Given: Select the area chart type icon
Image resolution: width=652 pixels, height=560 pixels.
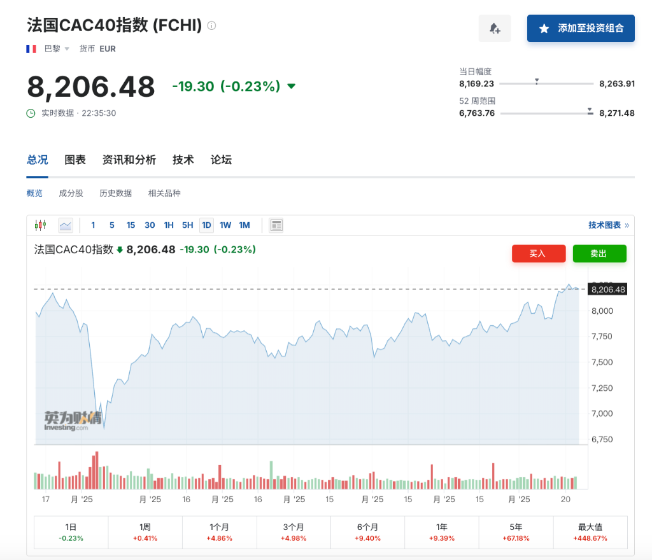Looking at the screenshot, I should [x=66, y=225].
